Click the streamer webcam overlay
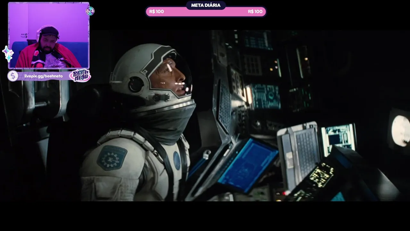 point(49,35)
